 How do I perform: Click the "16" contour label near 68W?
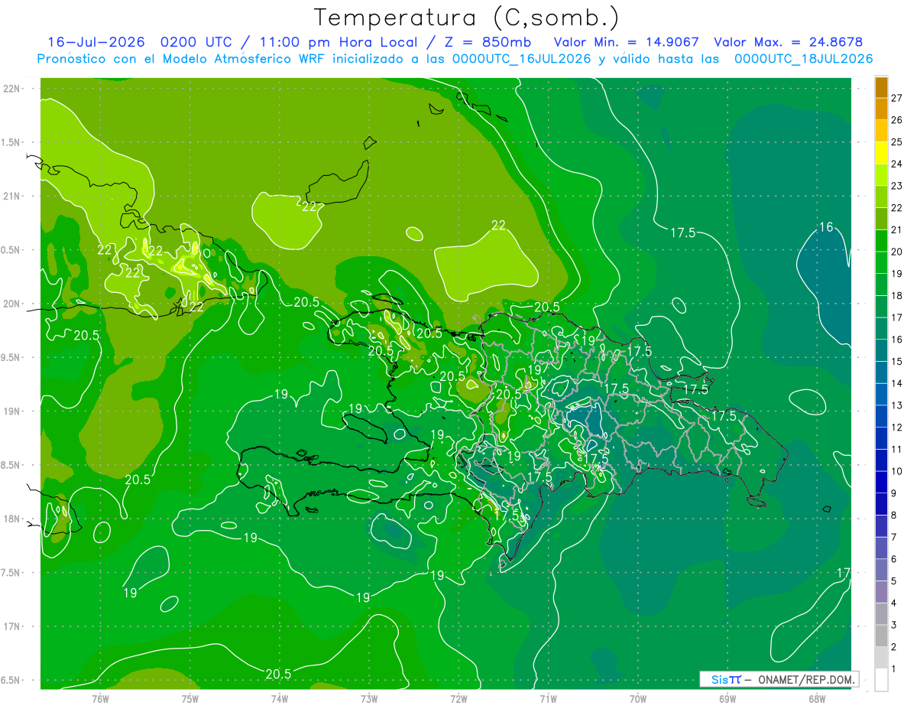pos(825,227)
